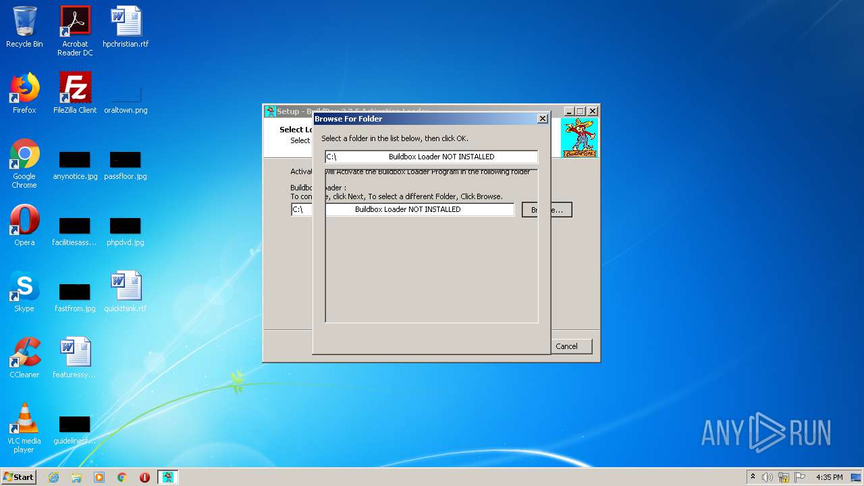
Task: Click the clock showing 4:35 PM
Action: pyautogui.click(x=829, y=477)
